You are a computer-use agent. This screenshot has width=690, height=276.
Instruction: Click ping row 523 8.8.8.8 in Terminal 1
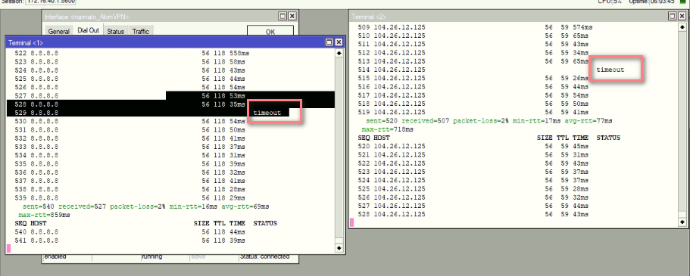pyautogui.click(x=130, y=61)
